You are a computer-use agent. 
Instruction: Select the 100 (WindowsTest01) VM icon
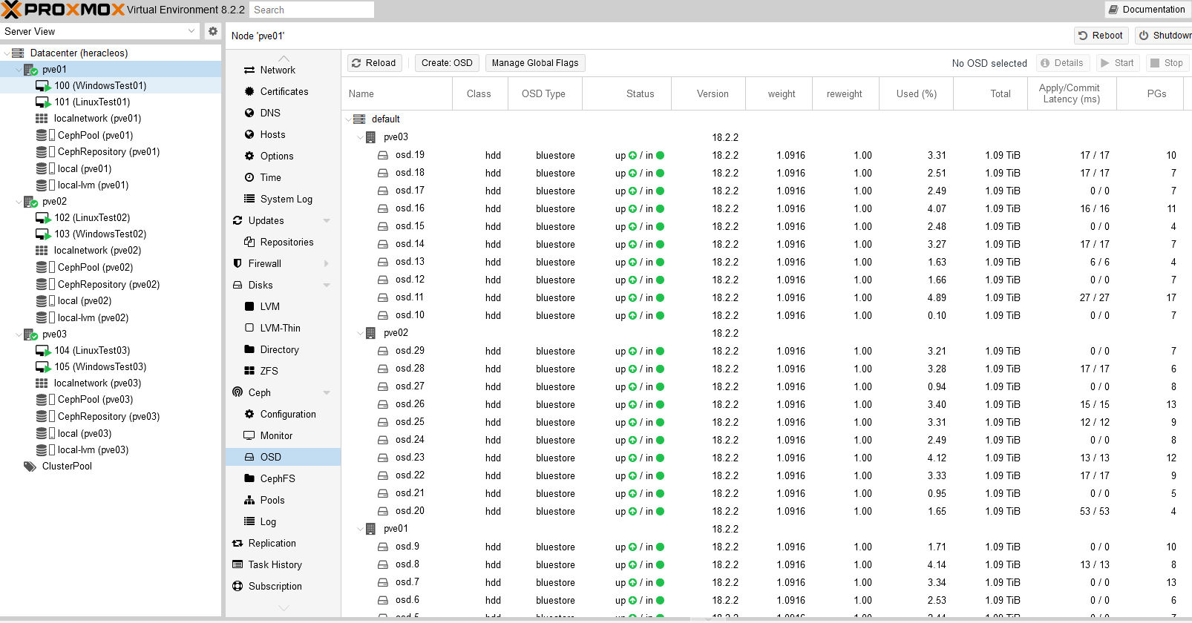pos(43,86)
